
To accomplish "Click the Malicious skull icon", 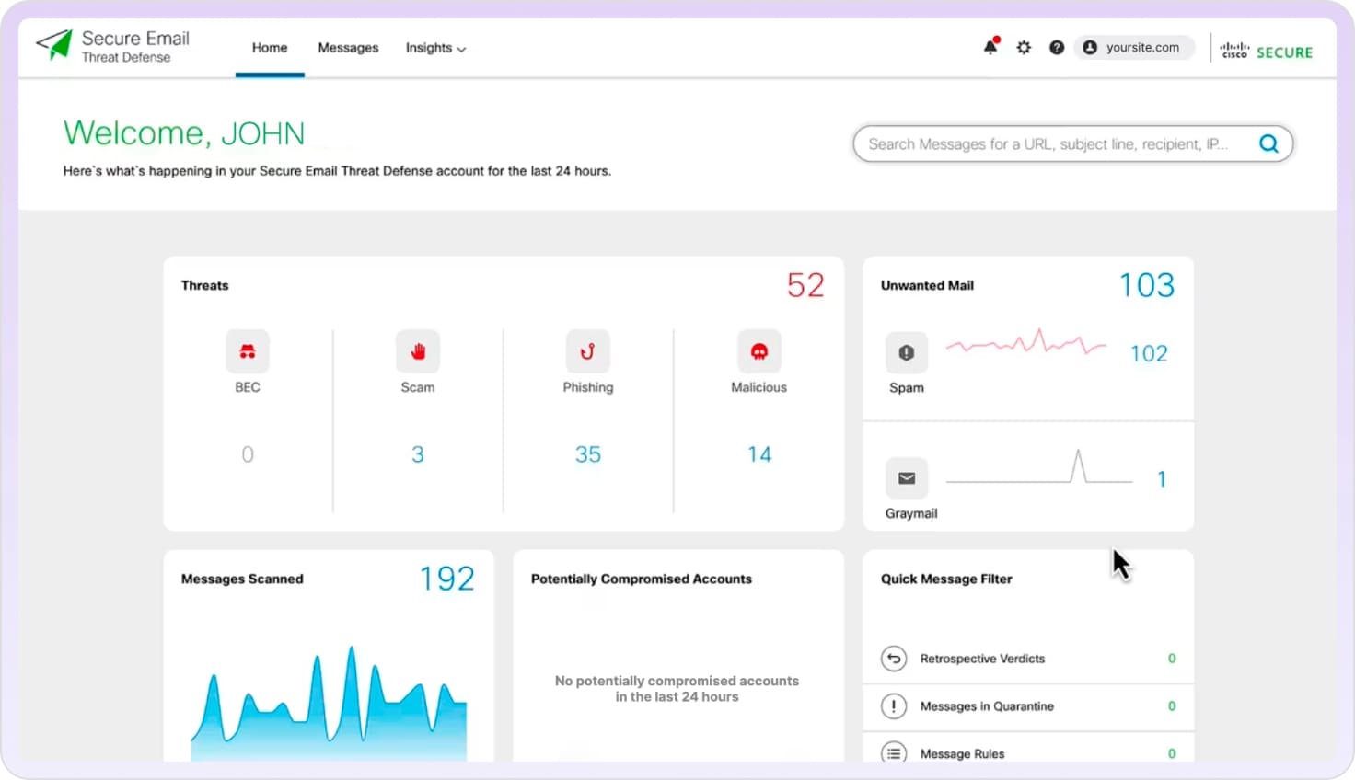I will tap(759, 350).
